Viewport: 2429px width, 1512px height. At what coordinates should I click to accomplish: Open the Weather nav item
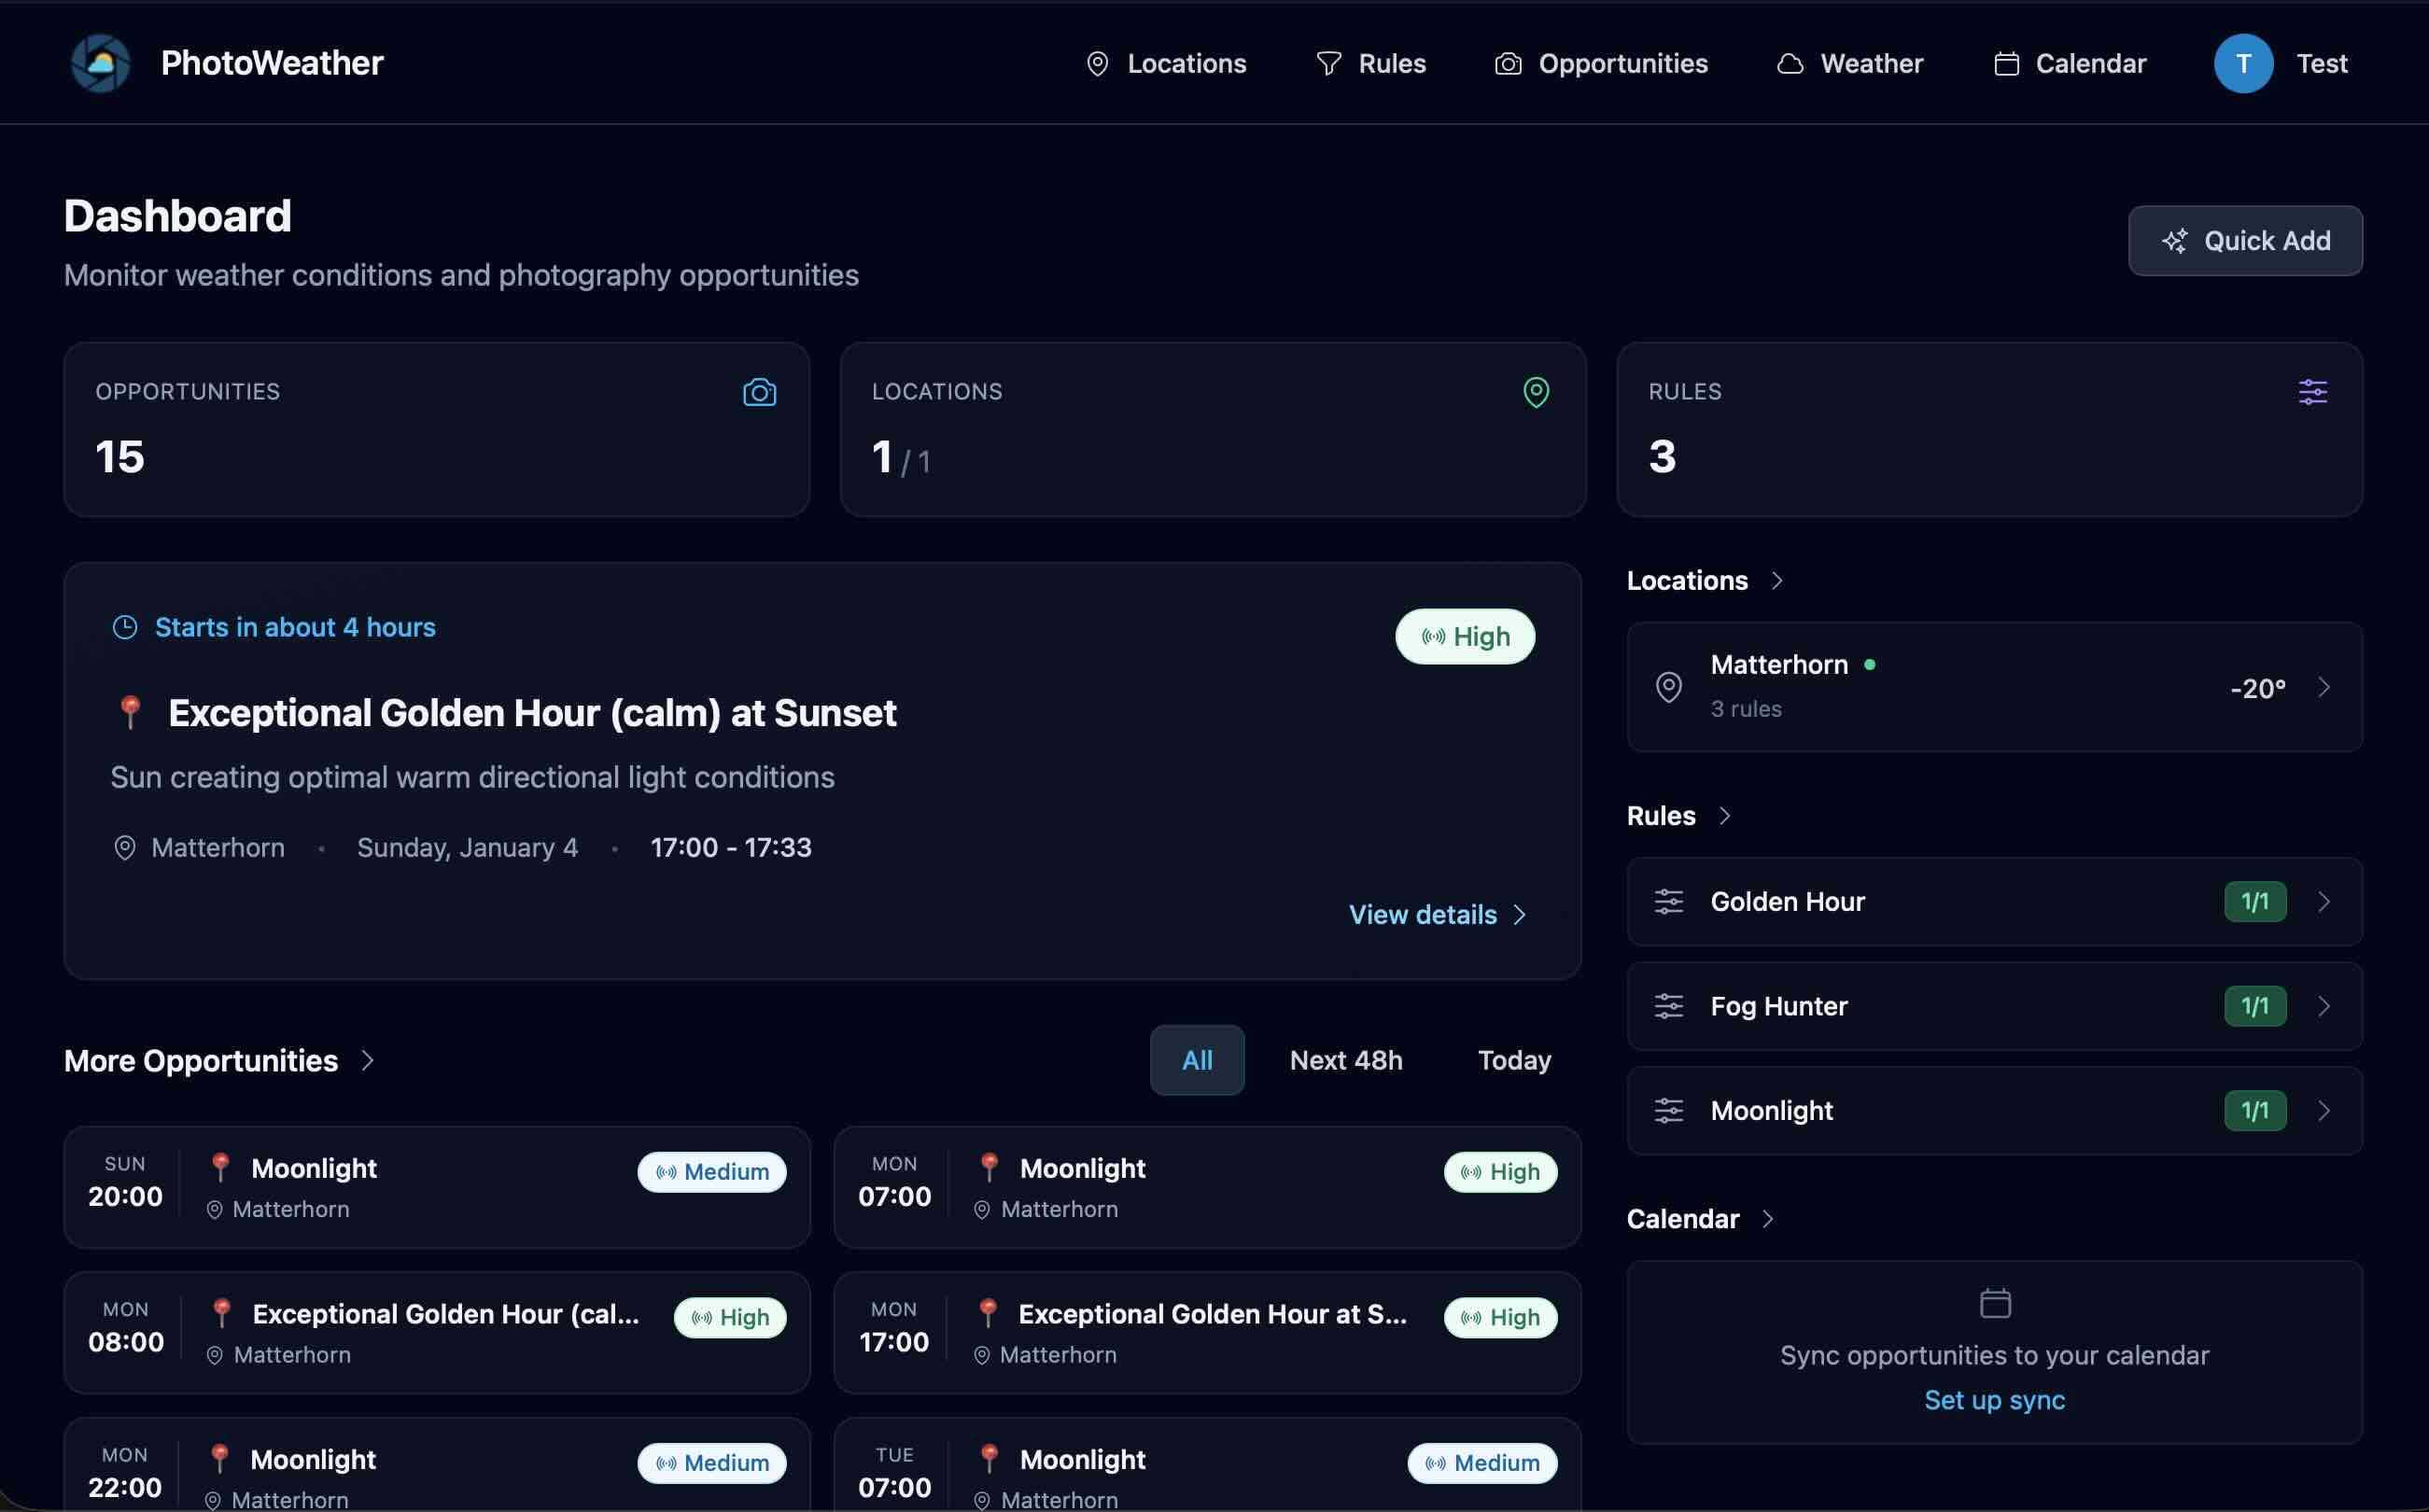coord(1849,63)
